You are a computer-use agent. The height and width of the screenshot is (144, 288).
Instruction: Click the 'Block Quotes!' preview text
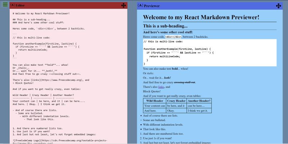pyautogui.click(x=152, y=91)
